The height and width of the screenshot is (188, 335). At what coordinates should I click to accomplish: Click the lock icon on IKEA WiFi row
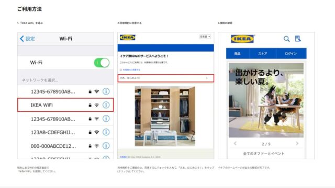tap(90, 105)
